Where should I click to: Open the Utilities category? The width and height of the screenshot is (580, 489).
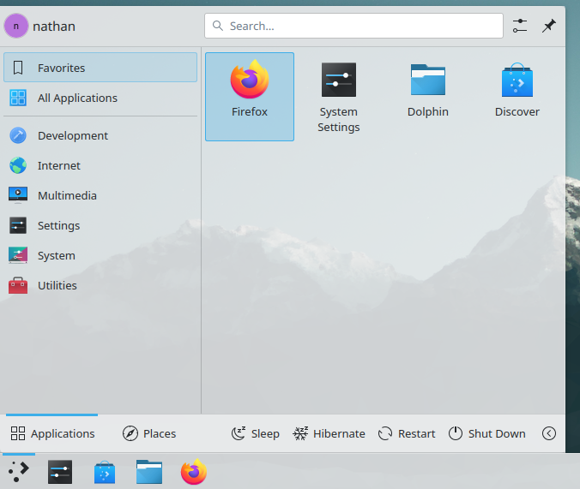tap(100, 285)
